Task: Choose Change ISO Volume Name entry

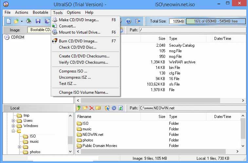Action: coord(86,92)
